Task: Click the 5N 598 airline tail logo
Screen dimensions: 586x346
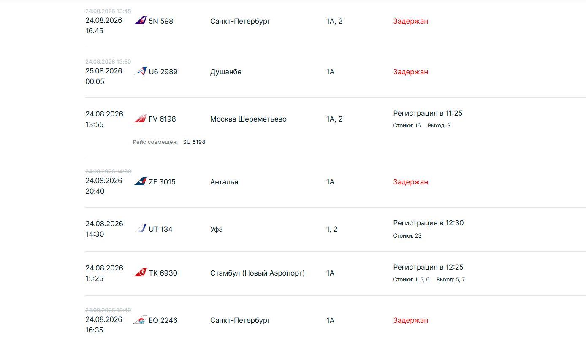Action: point(140,21)
